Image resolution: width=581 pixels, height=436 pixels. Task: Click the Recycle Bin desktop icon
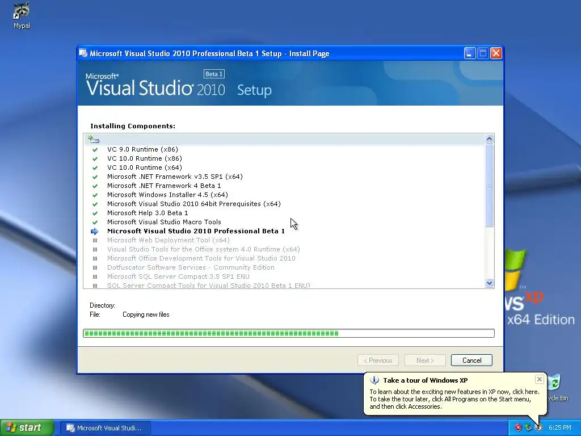click(555, 383)
